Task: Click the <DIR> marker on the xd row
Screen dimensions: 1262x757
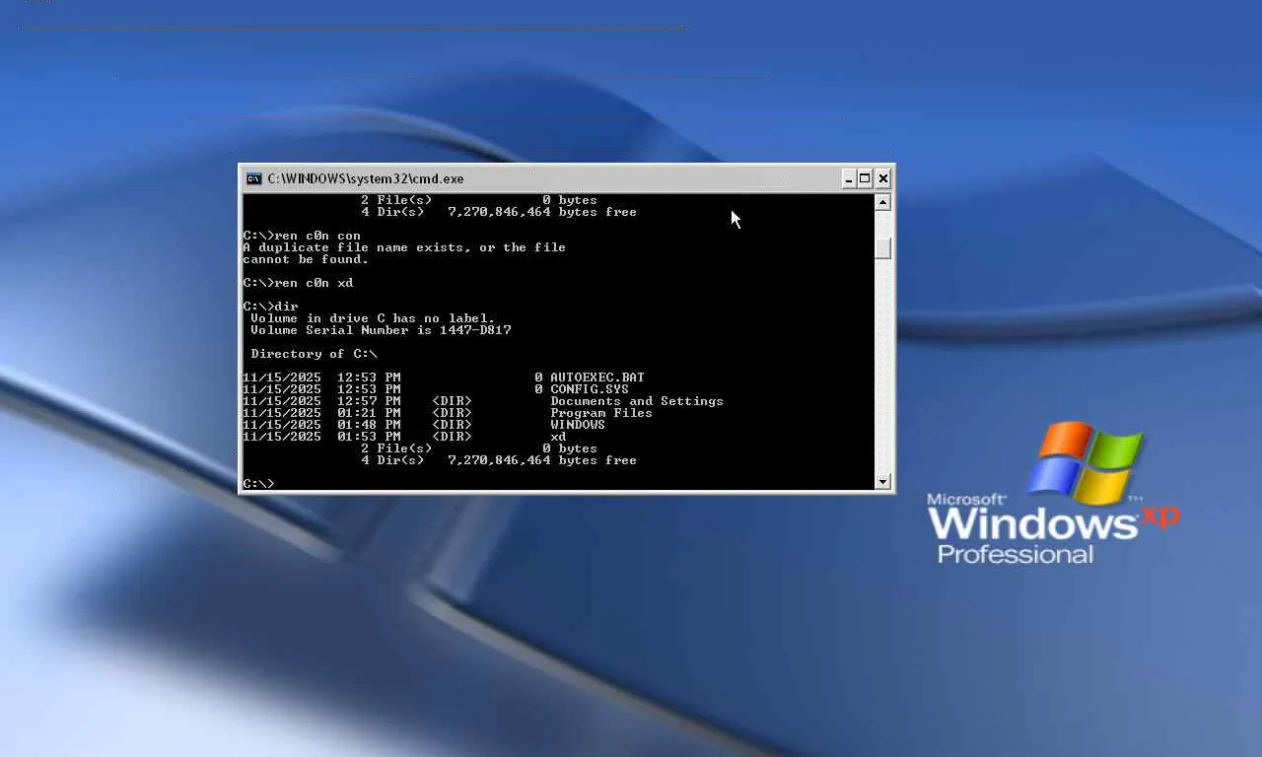Action: [x=452, y=437]
